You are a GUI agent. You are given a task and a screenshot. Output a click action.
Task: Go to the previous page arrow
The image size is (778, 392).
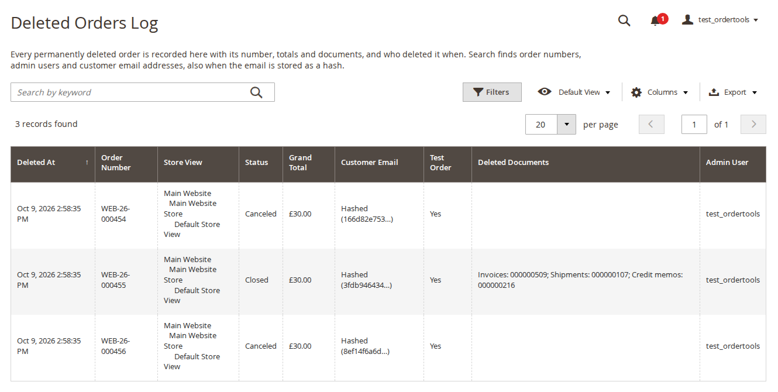tap(652, 124)
